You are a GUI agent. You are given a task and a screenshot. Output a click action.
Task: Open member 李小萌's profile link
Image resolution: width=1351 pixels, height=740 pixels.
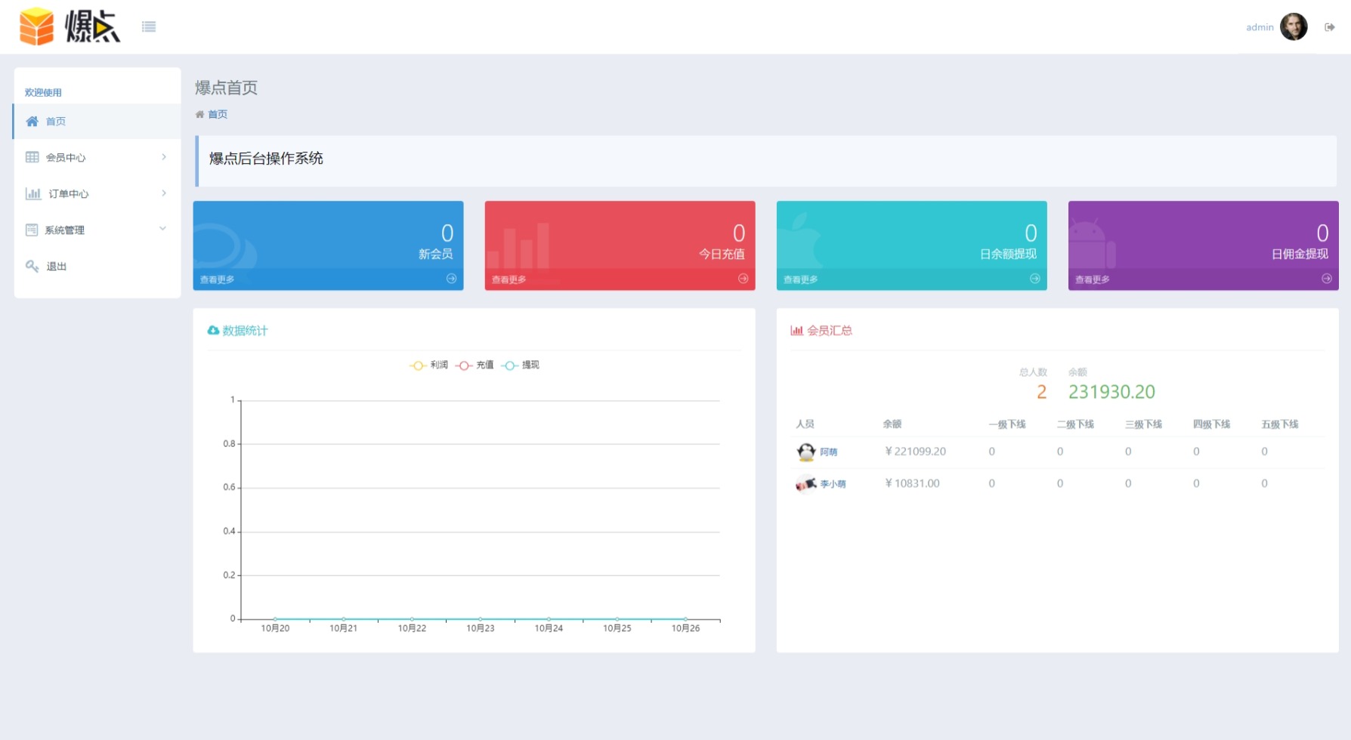coord(833,484)
